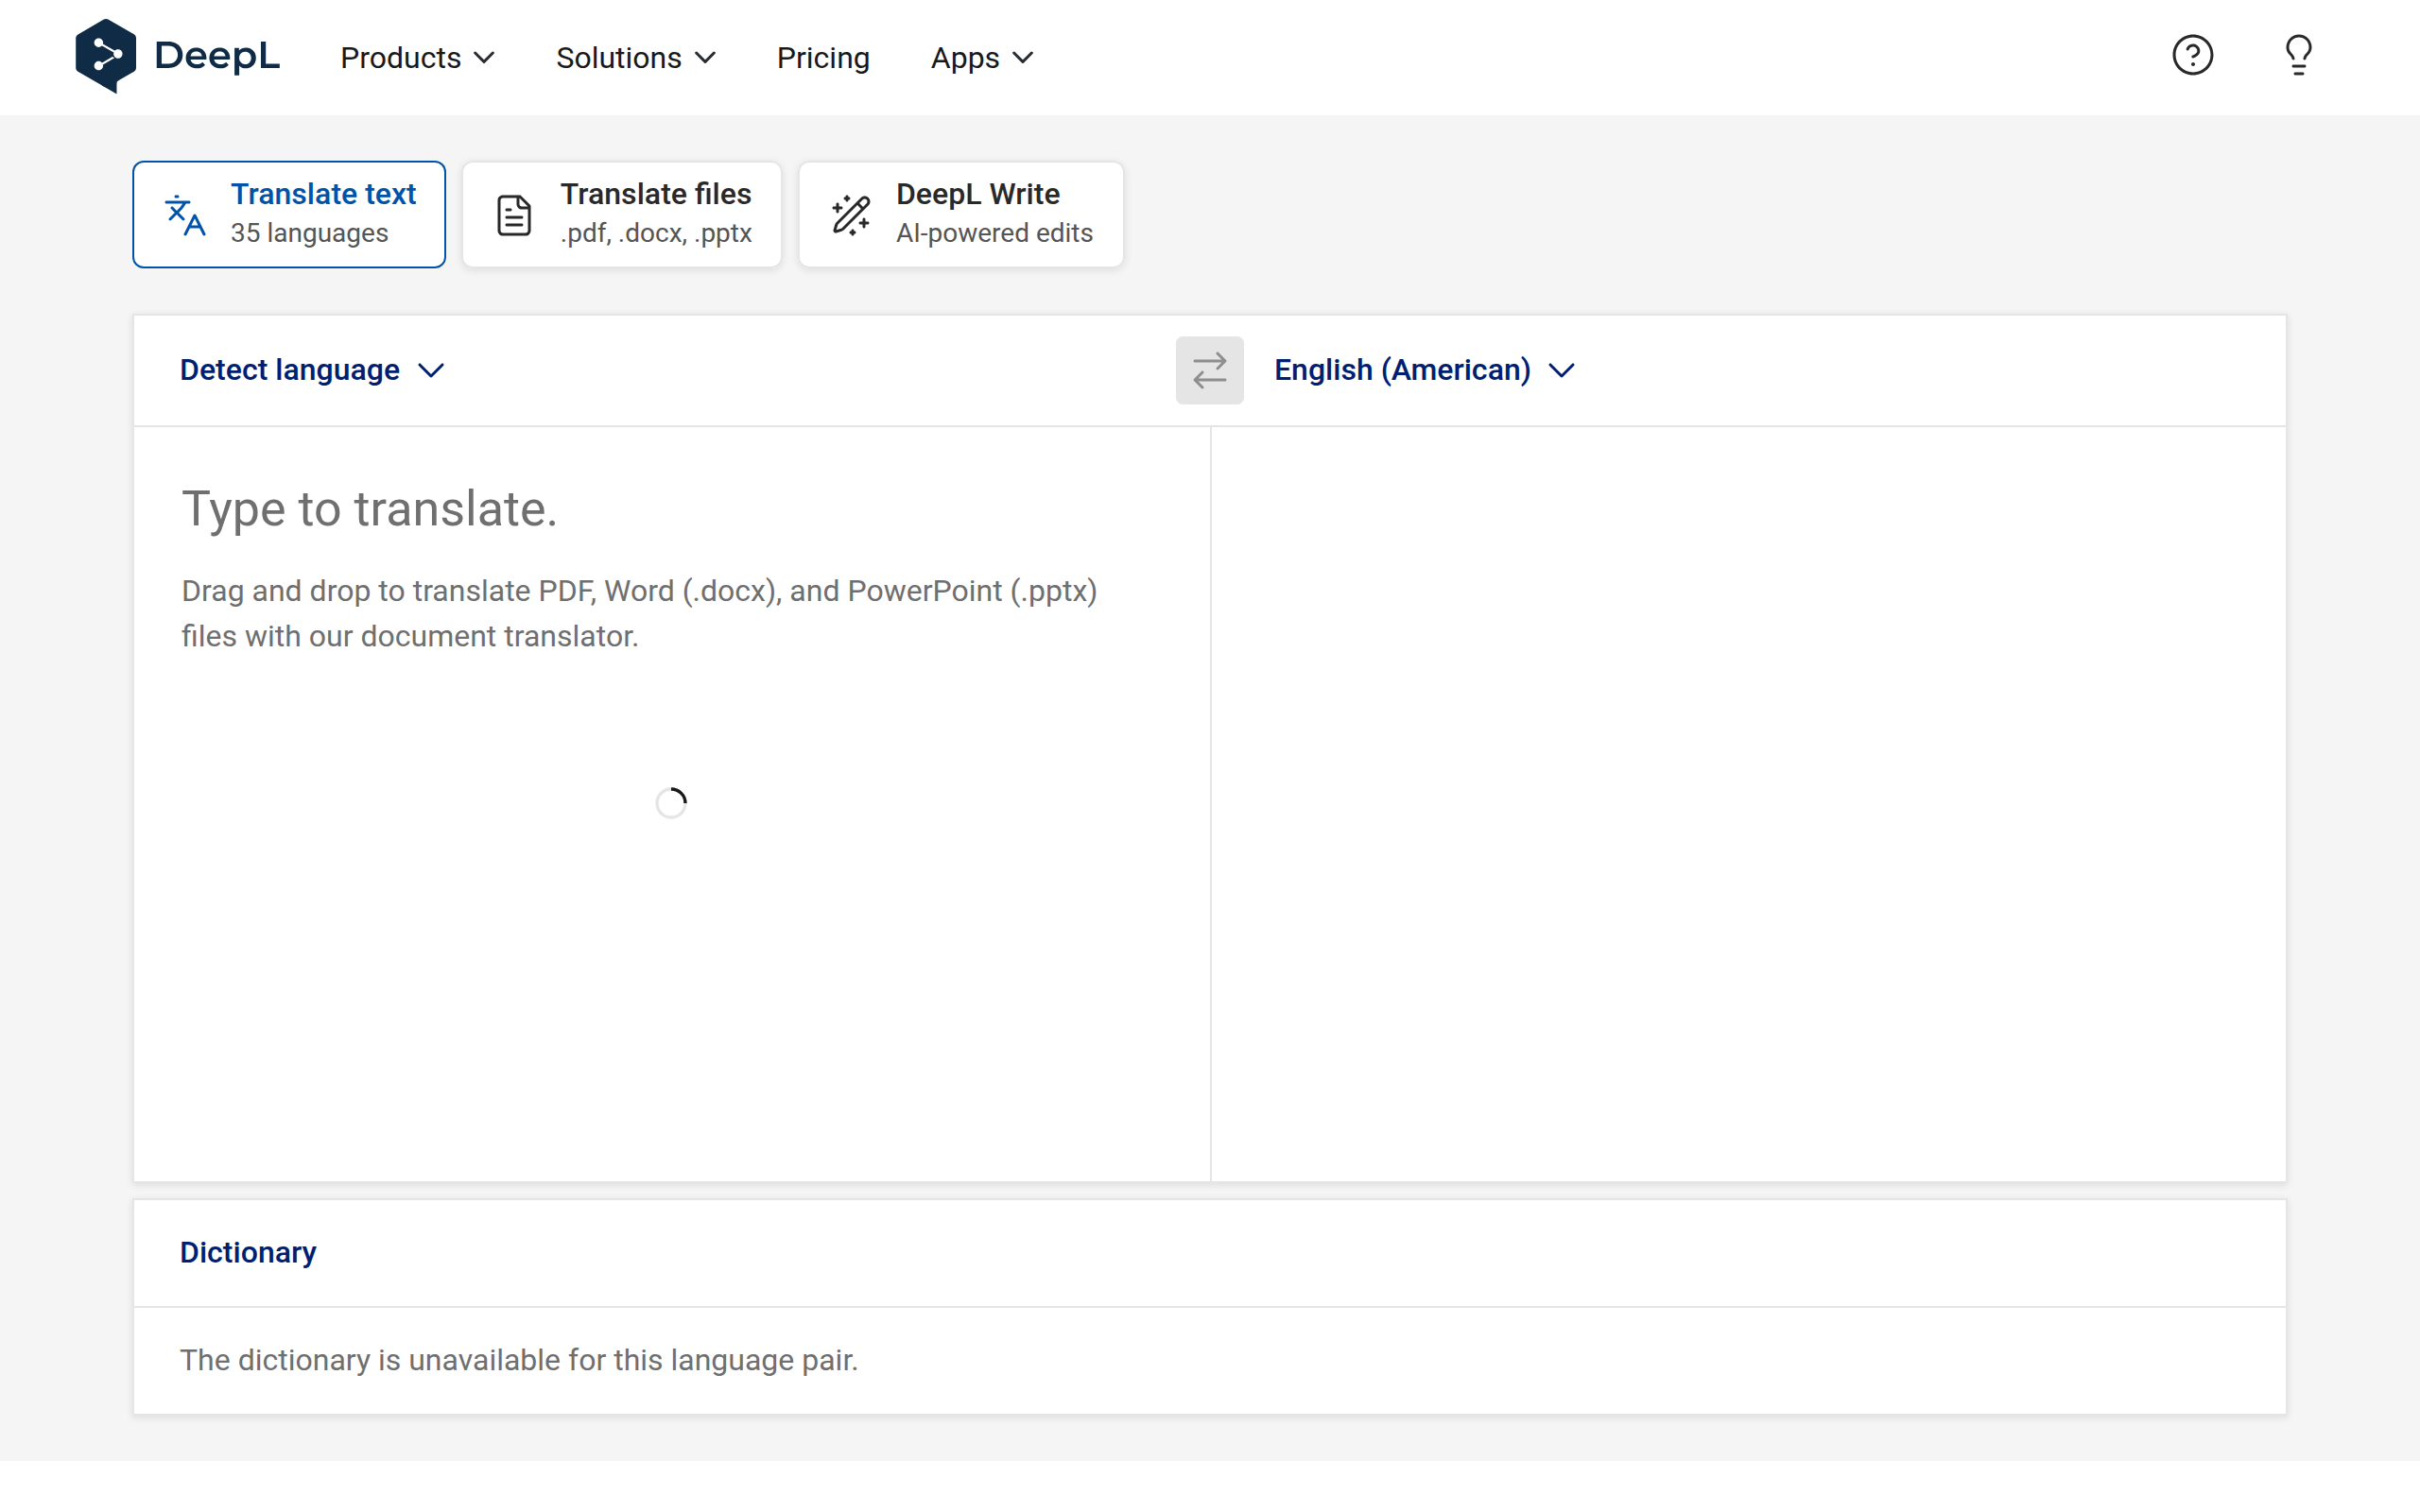
Task: Click the DeepL hexagon logo icon
Action: pyautogui.click(x=105, y=56)
